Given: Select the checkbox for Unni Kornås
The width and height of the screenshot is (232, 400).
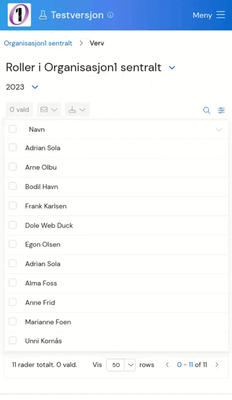Looking at the screenshot, I should pos(13,340).
